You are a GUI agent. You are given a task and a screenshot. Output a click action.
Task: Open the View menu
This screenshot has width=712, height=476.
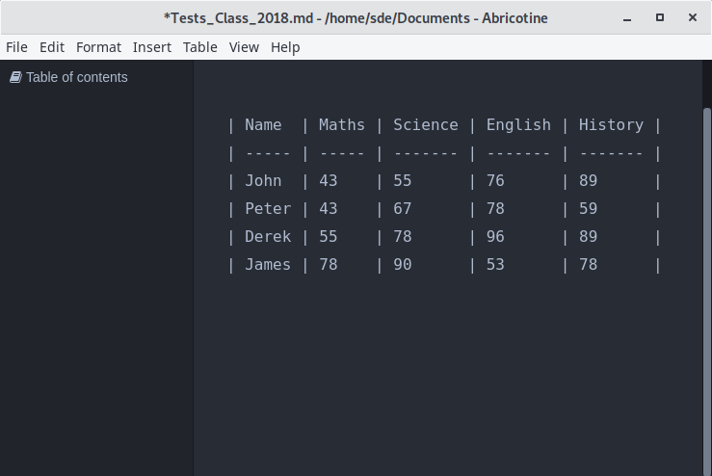244,47
